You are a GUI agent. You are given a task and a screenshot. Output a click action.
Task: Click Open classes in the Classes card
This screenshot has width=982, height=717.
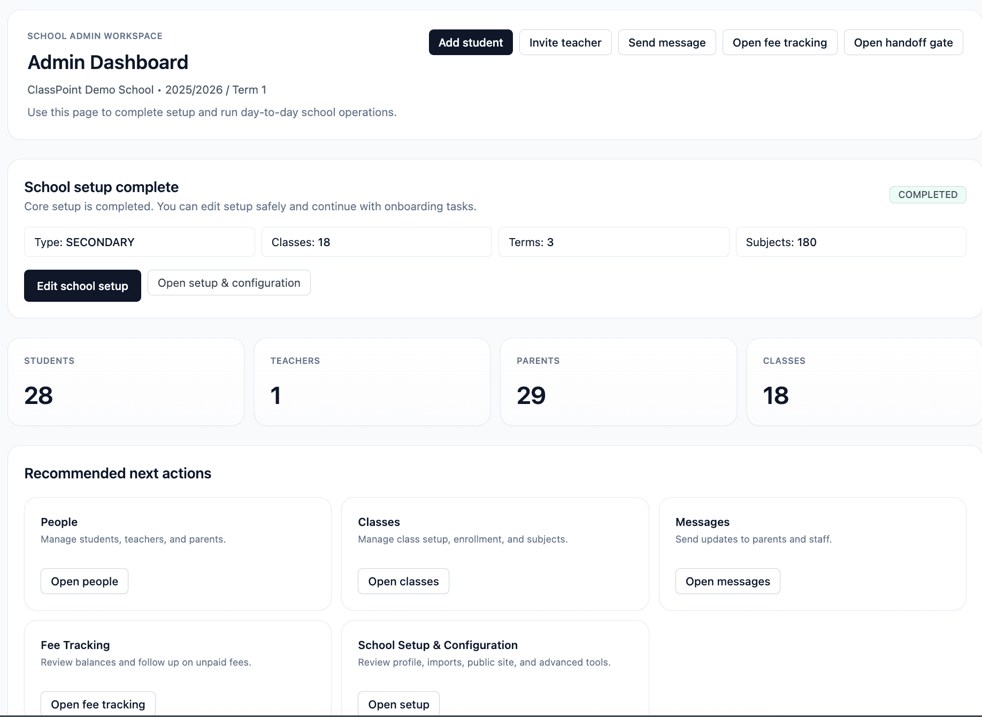click(x=403, y=581)
